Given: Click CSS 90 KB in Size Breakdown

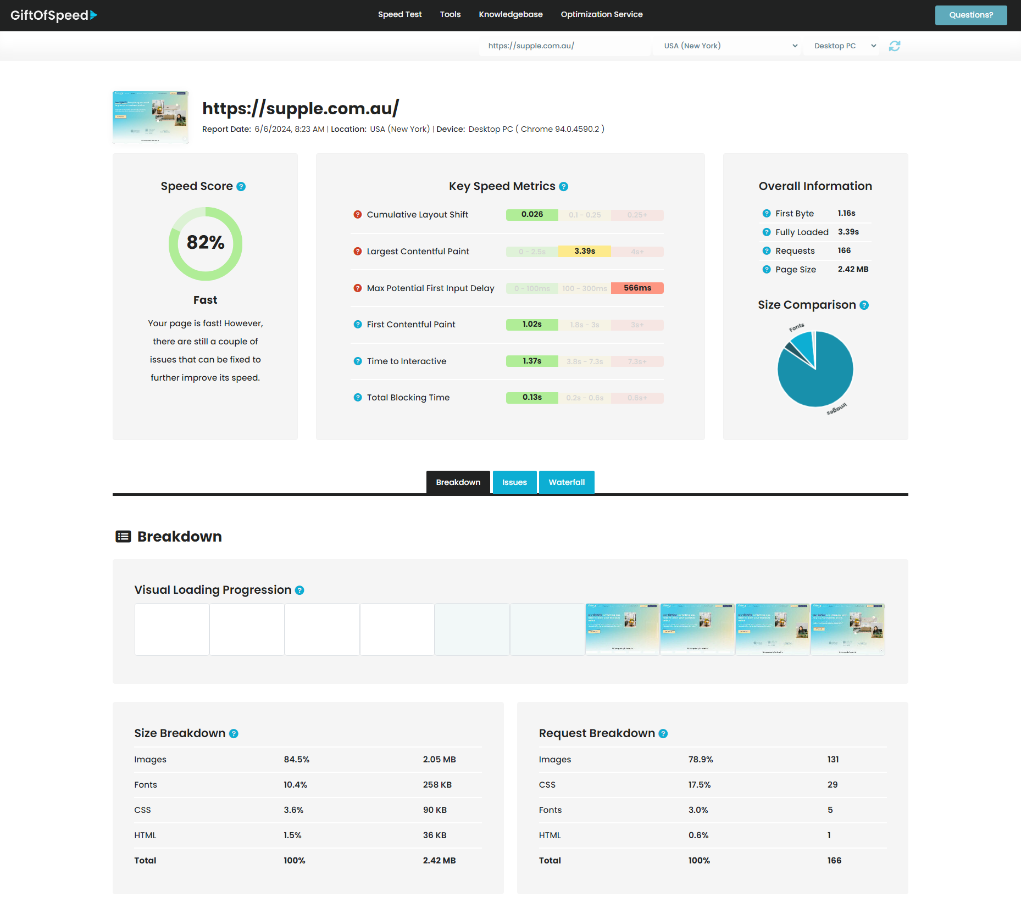Looking at the screenshot, I should tap(435, 810).
